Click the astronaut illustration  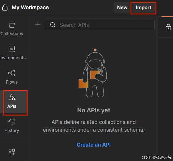93,73
